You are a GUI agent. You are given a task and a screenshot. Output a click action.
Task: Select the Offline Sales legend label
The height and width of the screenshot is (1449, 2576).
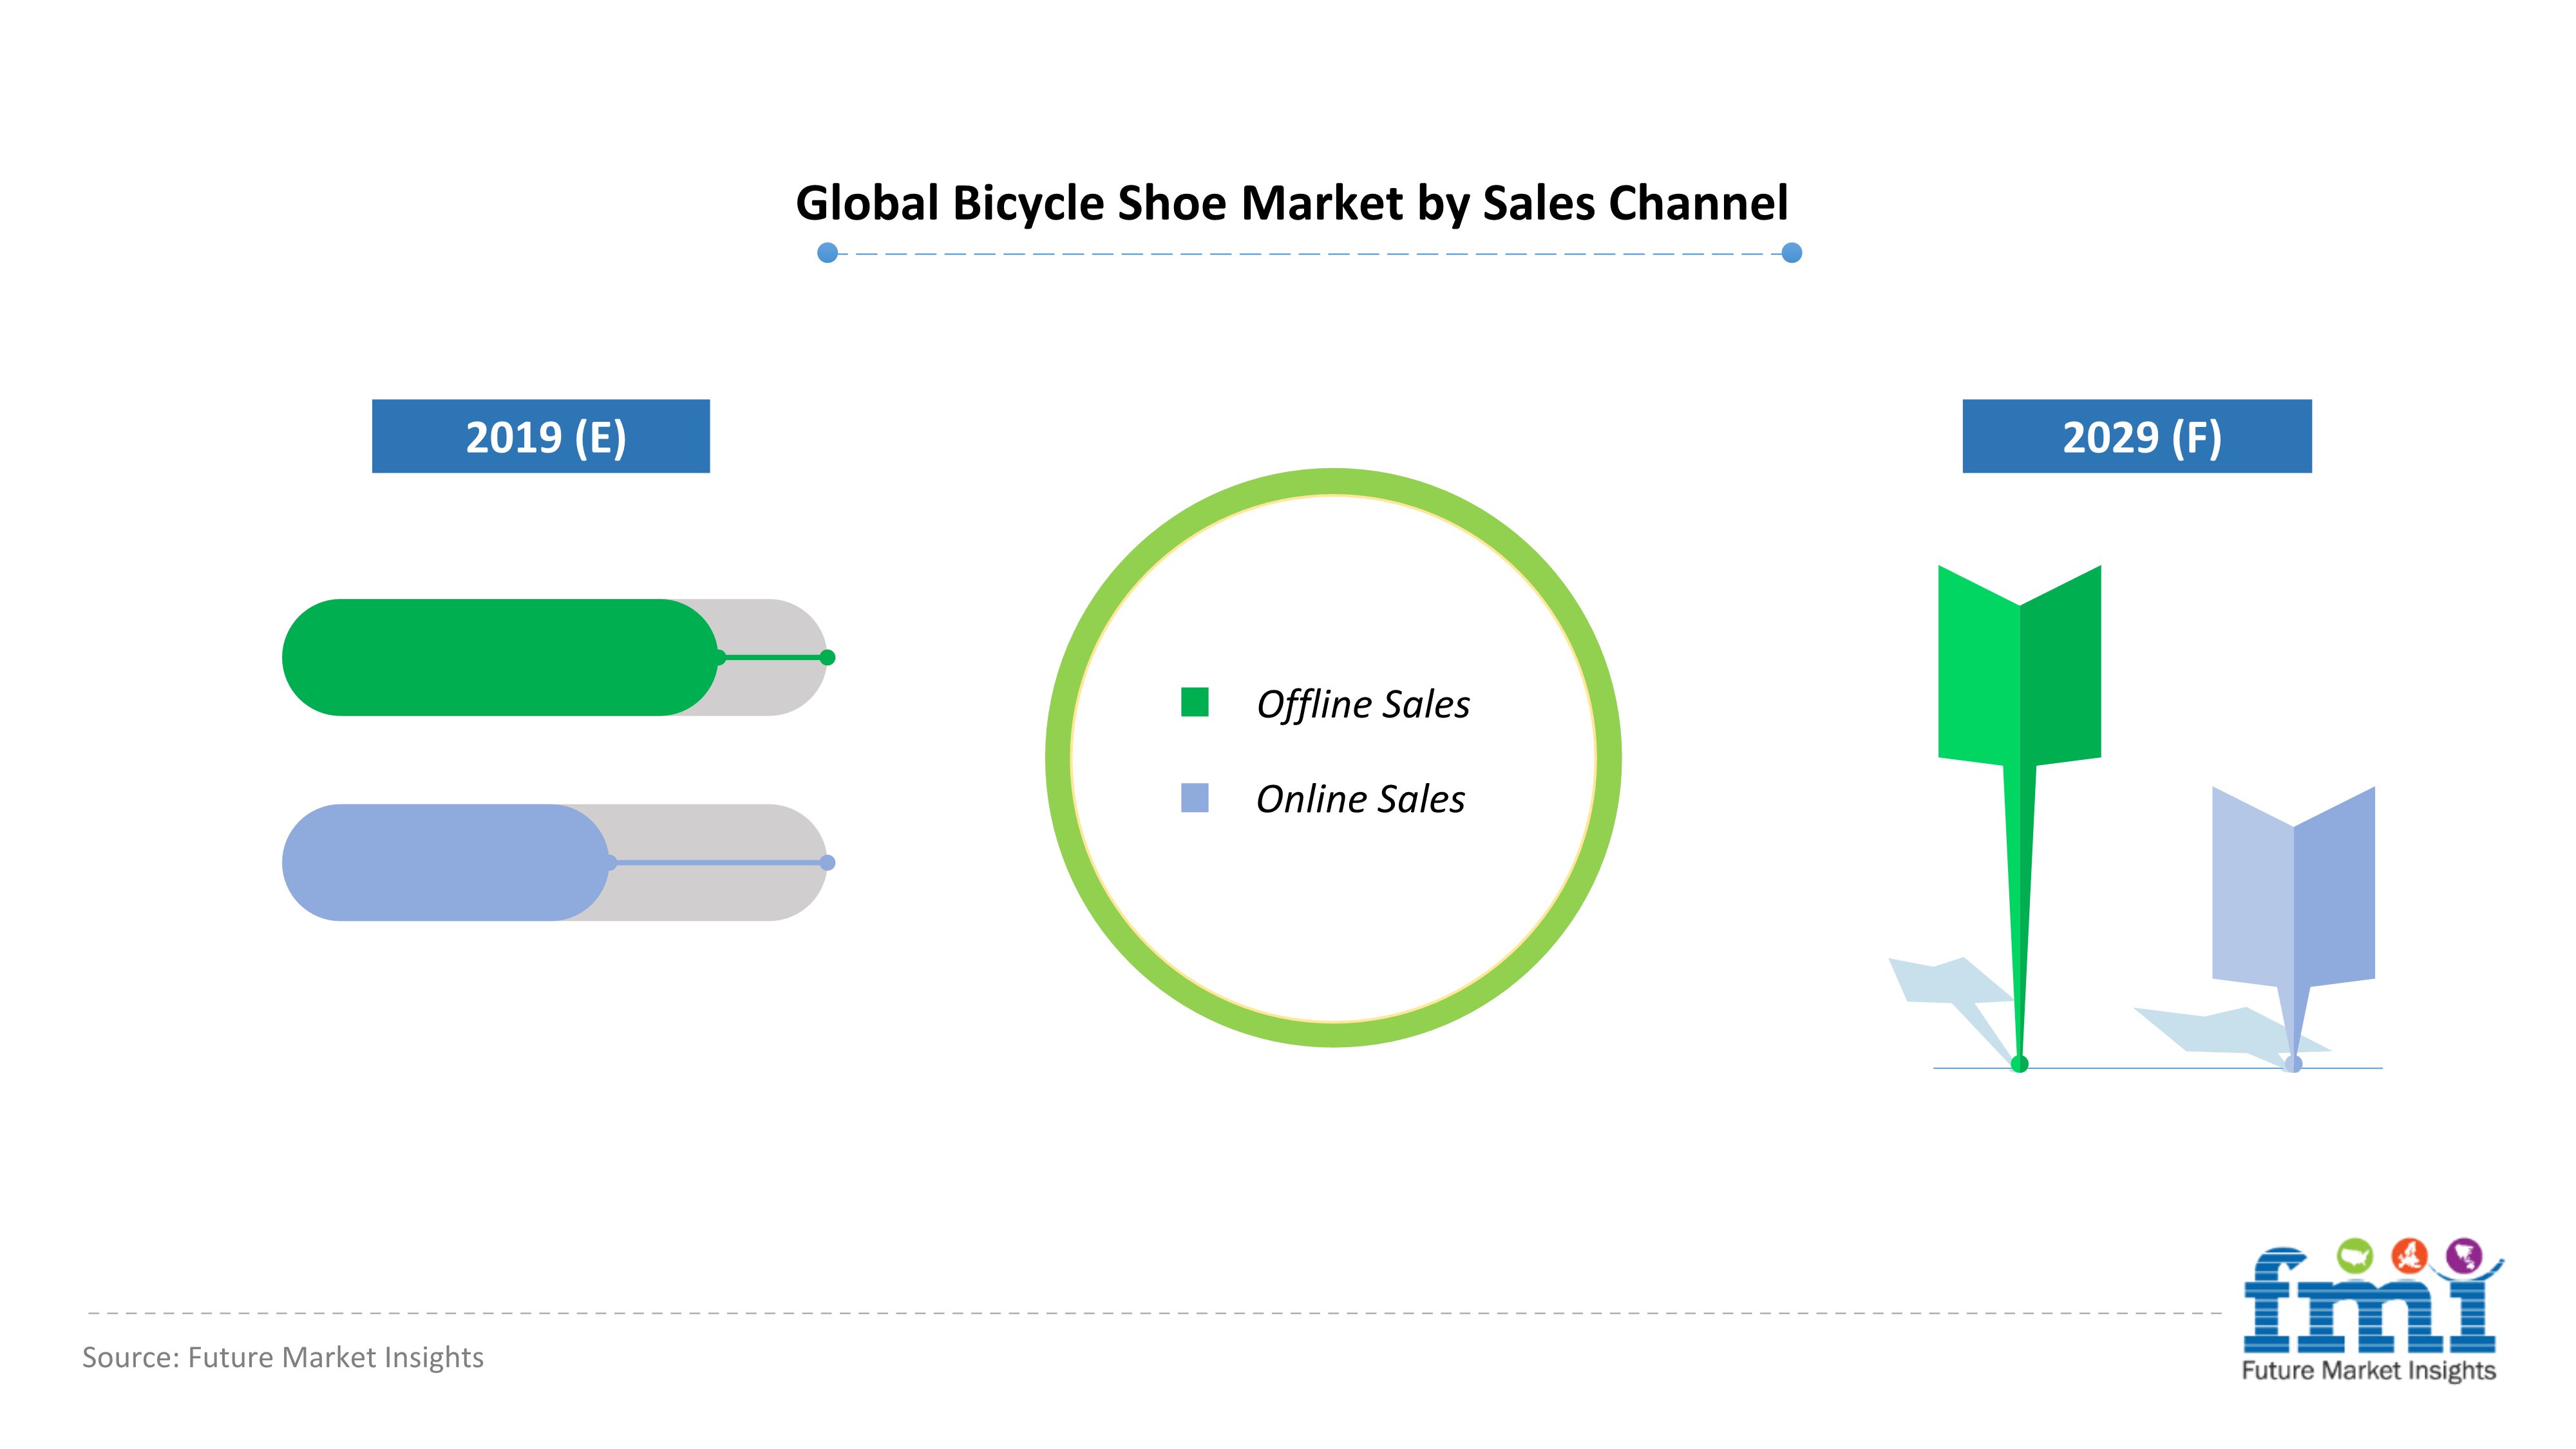(1363, 704)
